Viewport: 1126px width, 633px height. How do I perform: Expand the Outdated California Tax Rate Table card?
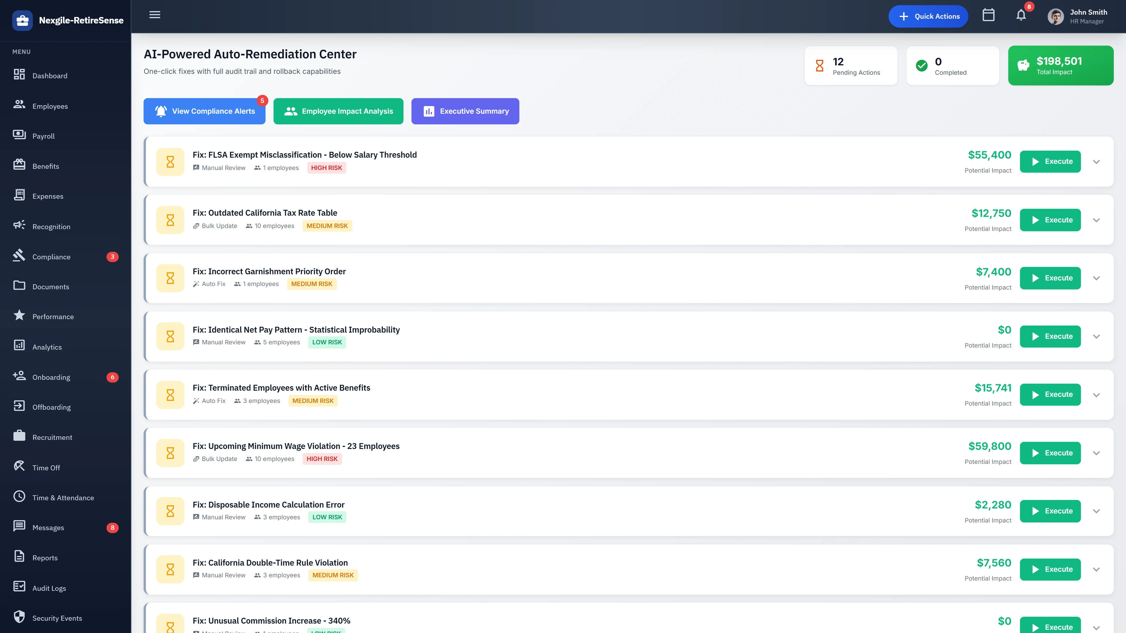[1096, 220]
